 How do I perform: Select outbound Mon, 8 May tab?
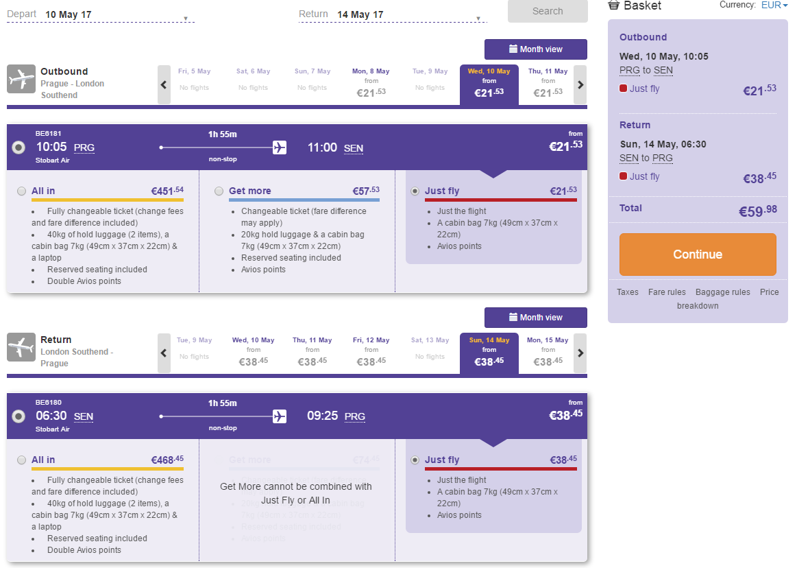click(x=371, y=84)
